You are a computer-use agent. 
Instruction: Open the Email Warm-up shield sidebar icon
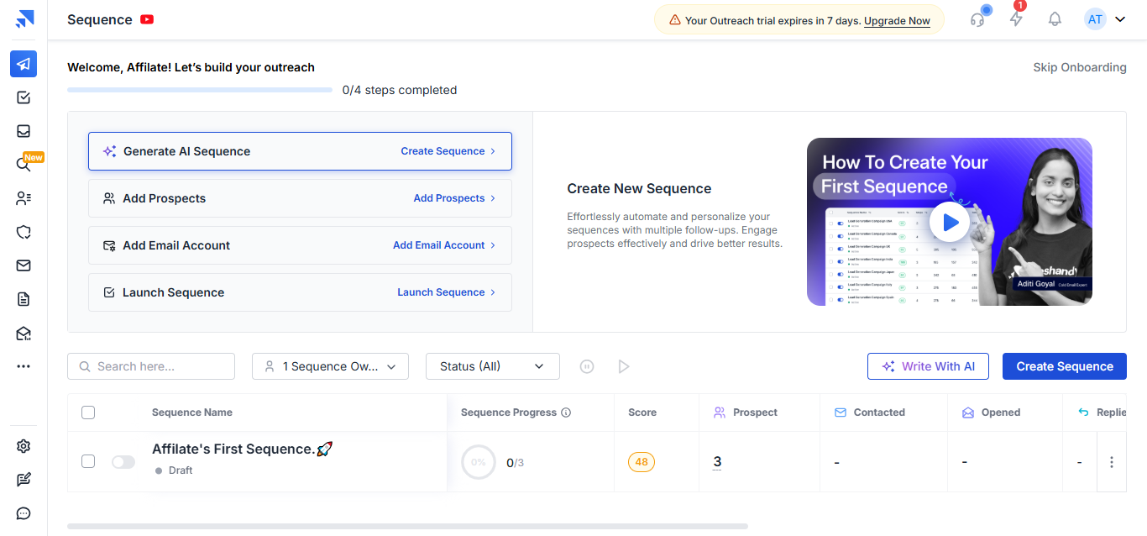[24, 232]
